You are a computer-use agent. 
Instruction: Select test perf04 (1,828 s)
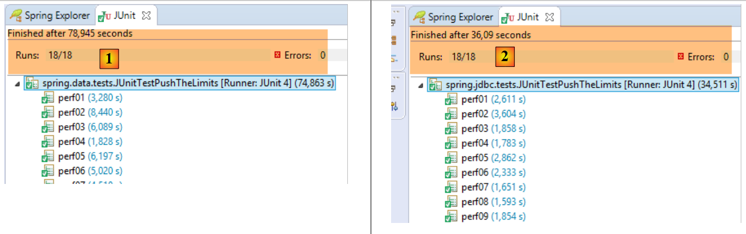pos(90,142)
